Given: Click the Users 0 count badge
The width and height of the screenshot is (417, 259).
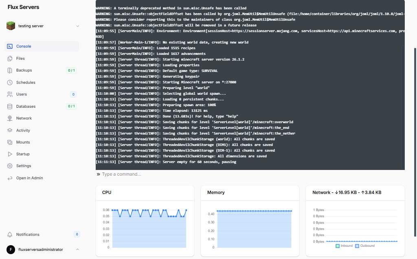Looking at the screenshot, I should point(73,94).
